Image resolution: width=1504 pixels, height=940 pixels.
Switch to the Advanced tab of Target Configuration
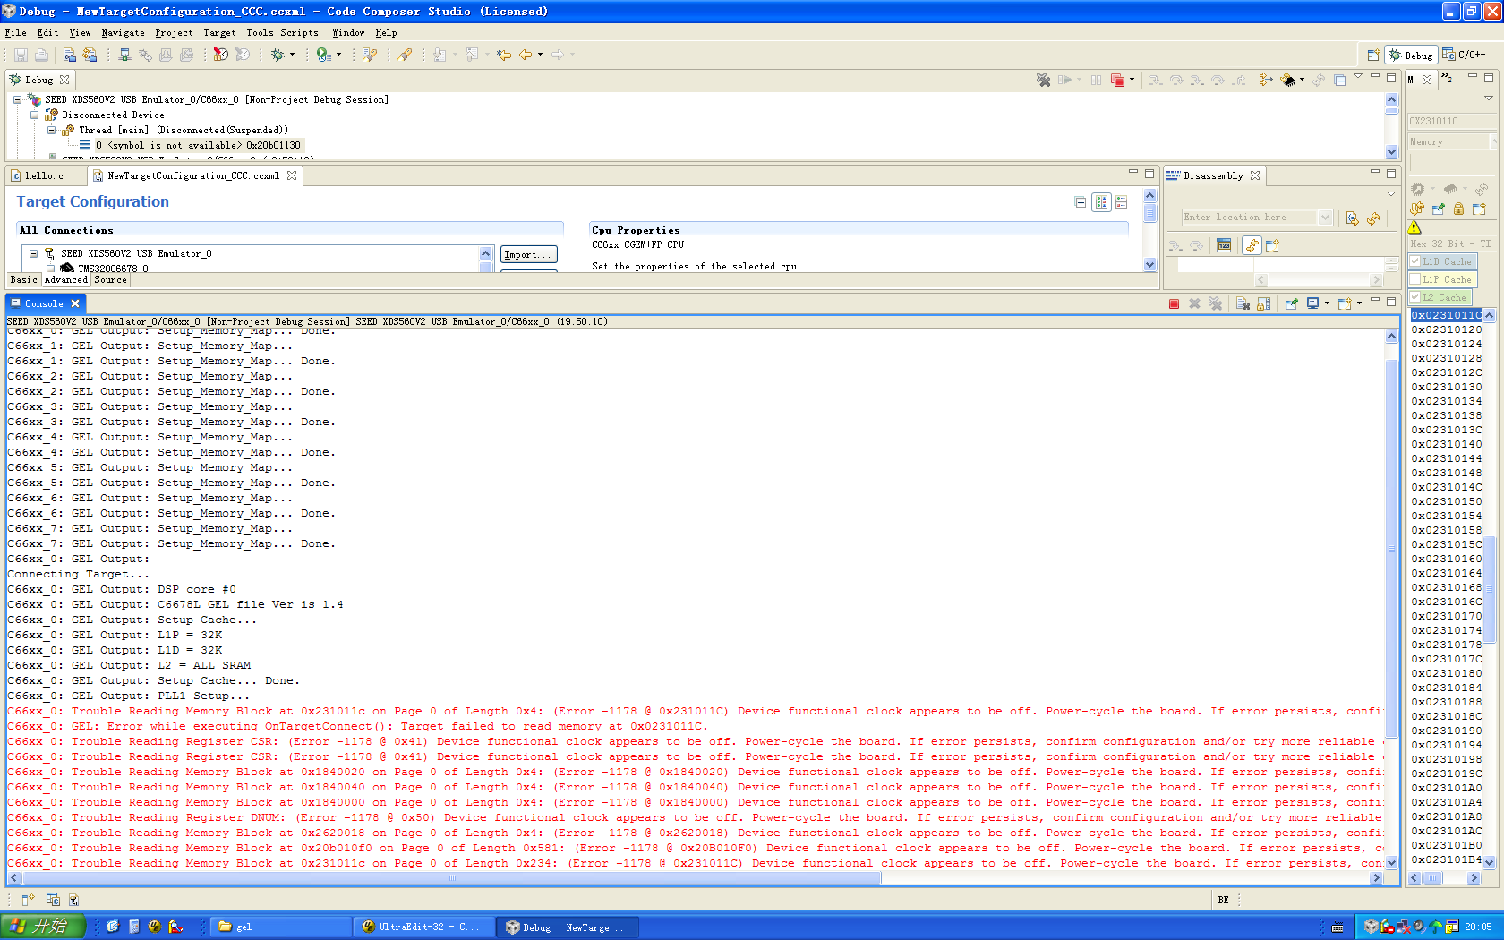click(66, 280)
